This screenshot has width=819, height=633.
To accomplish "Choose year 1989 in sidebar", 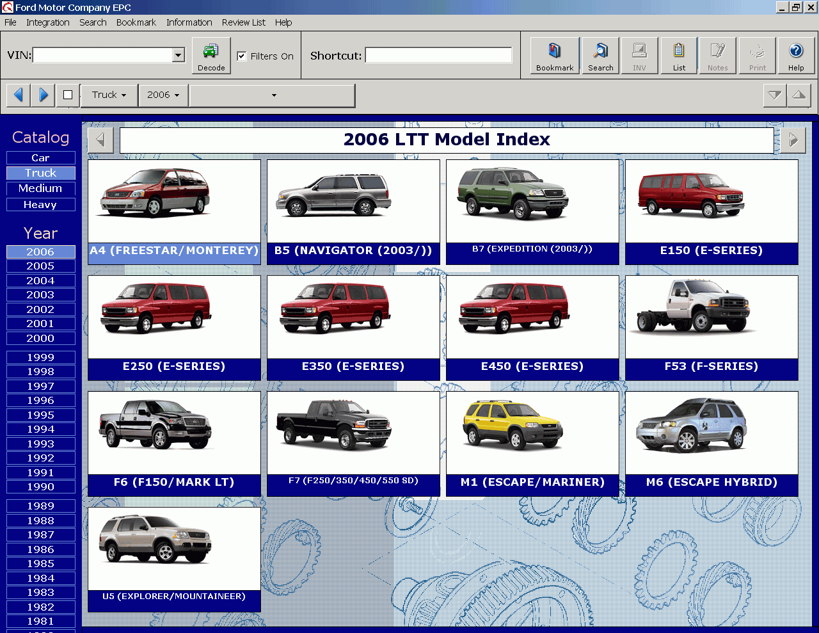I will click(41, 506).
